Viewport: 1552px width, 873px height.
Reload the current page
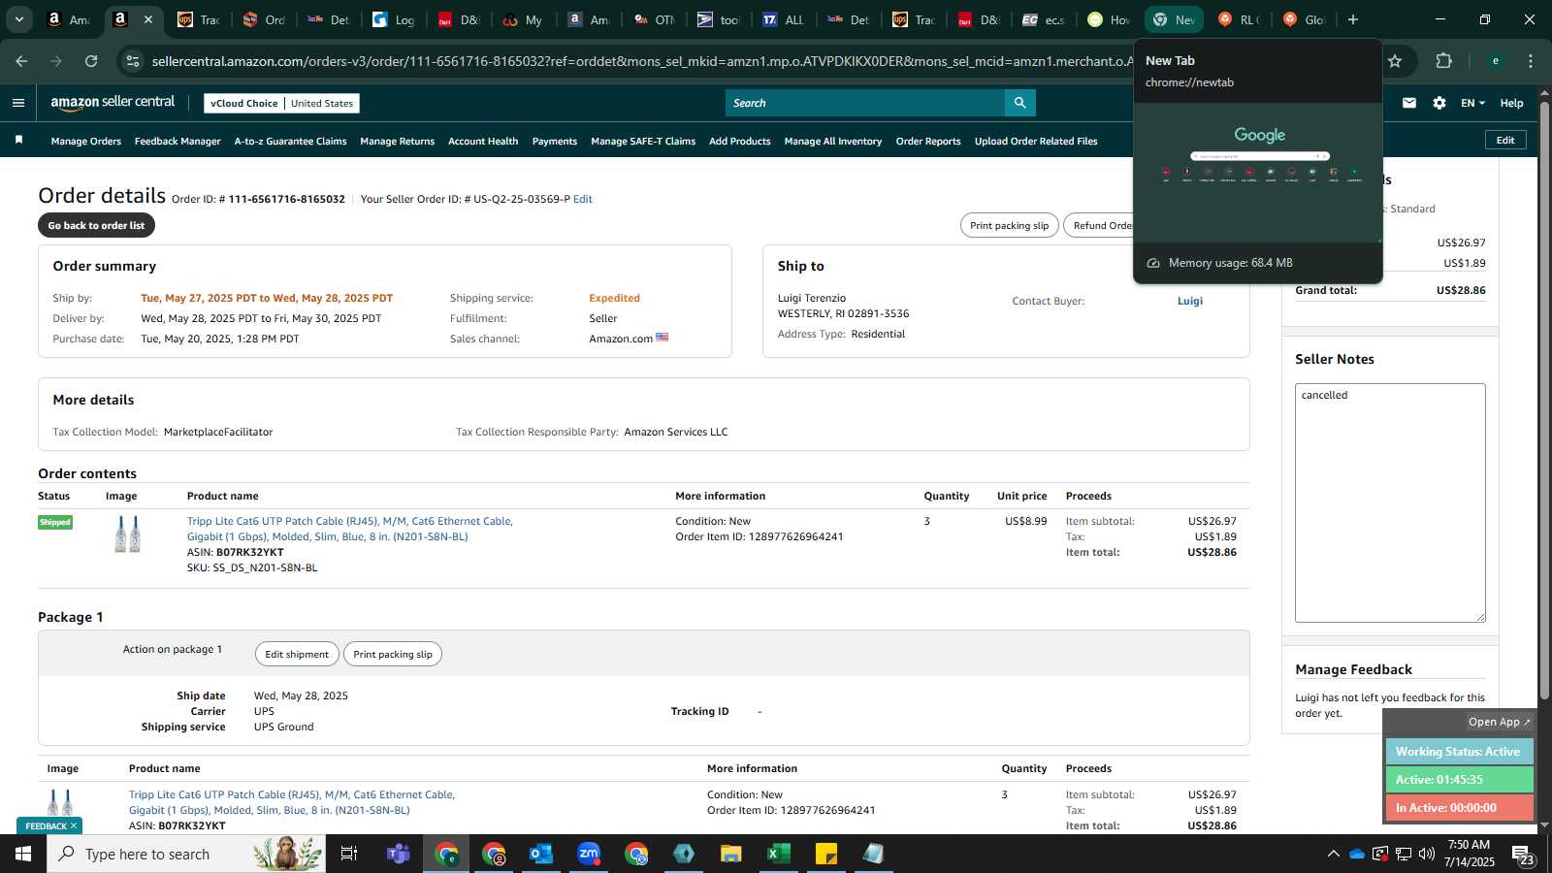pos(91,61)
